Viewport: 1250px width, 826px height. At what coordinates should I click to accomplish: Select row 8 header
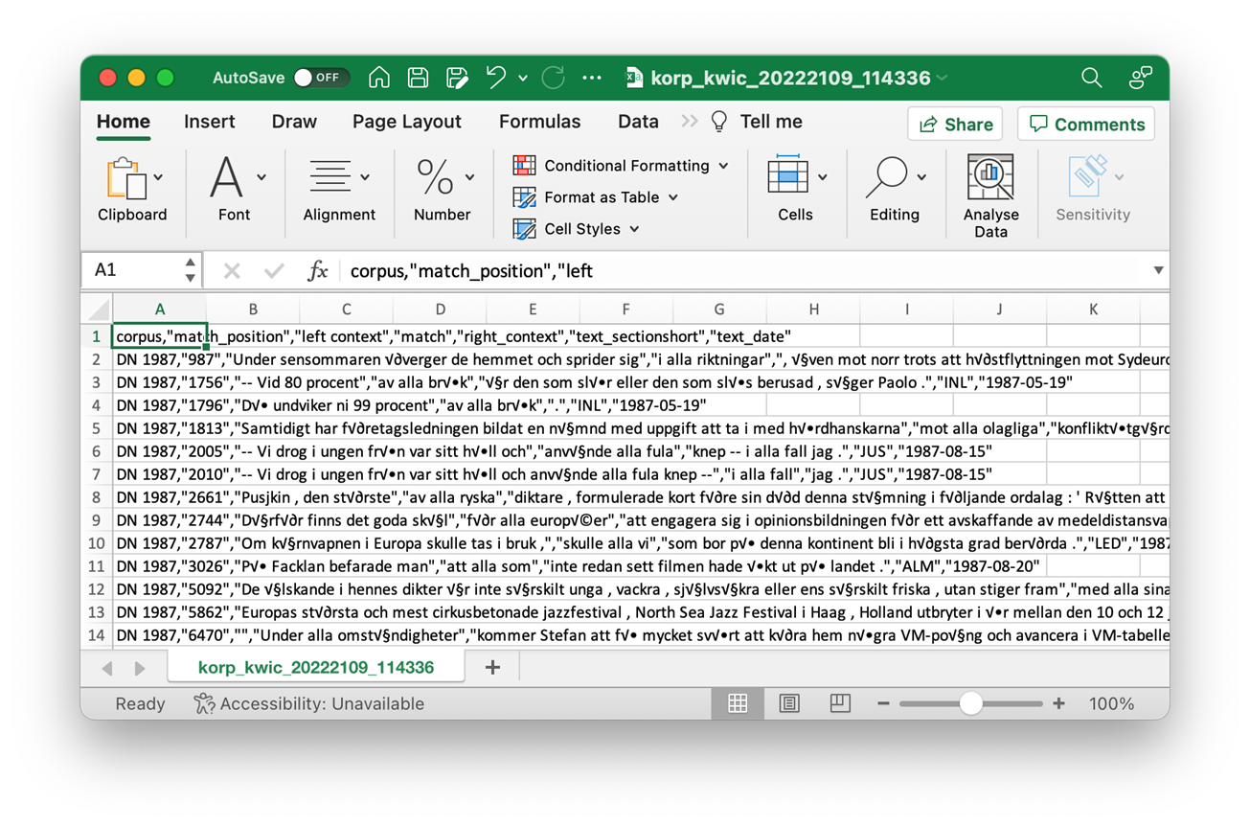click(97, 497)
